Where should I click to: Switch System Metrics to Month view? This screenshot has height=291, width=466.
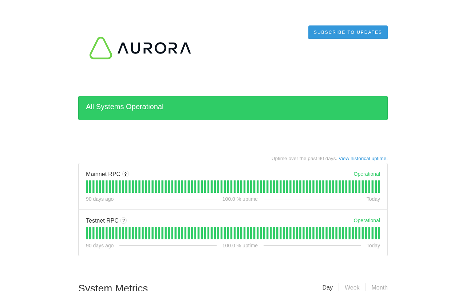[x=379, y=287]
